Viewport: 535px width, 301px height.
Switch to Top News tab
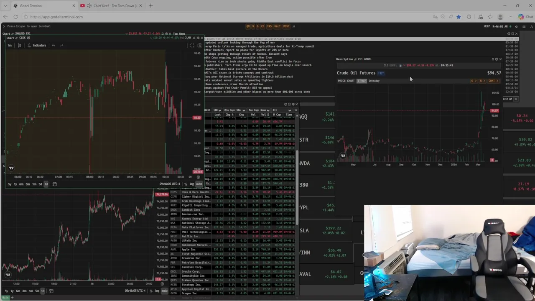pyautogui.click(x=179, y=33)
